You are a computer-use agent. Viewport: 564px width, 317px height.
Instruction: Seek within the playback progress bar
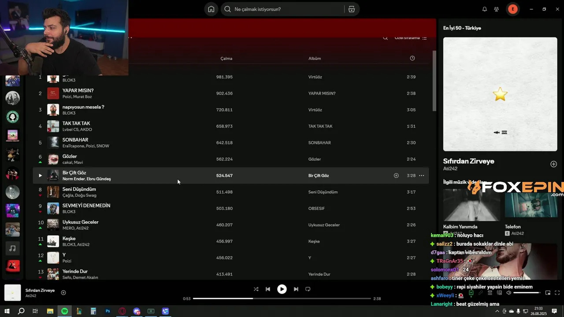[x=282, y=299]
